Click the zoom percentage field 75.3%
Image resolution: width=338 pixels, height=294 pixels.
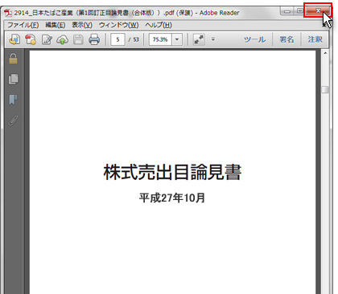click(x=160, y=39)
